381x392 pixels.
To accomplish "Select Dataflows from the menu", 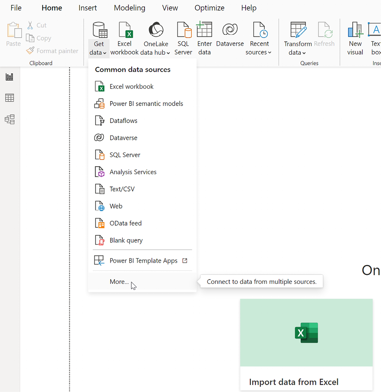I will coord(142,121).
